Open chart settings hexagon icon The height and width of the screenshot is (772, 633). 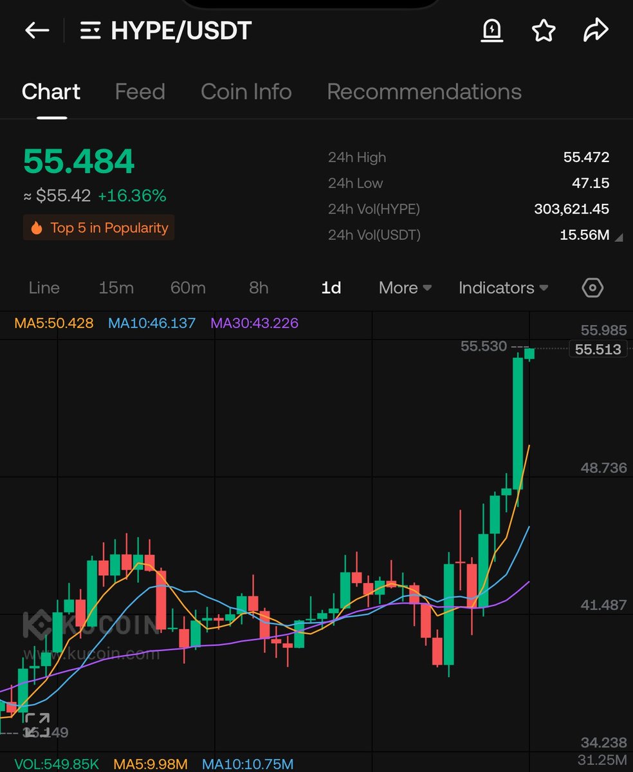click(x=592, y=288)
